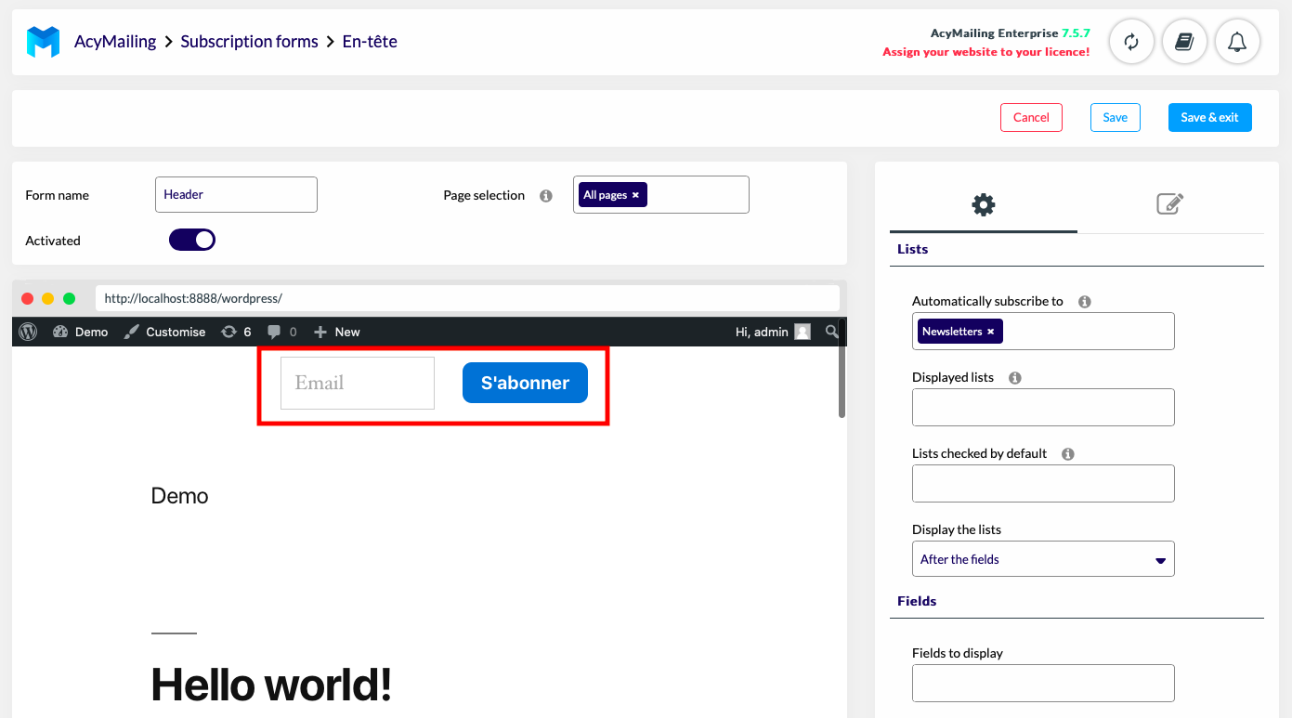Click the AcyMailing Enterprise 7.5.7 version text

(x=1011, y=33)
